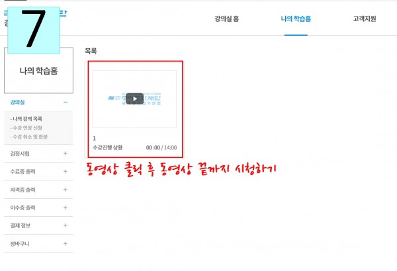Open 수강 연장 신청 link
Viewport: 397px width, 271px height.
pos(26,128)
